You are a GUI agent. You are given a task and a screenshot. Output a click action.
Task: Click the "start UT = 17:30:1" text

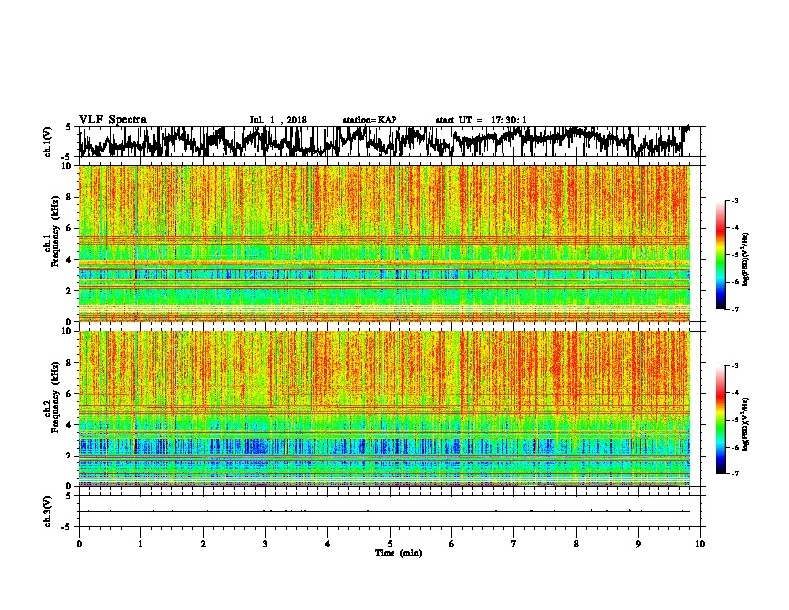pos(481,120)
